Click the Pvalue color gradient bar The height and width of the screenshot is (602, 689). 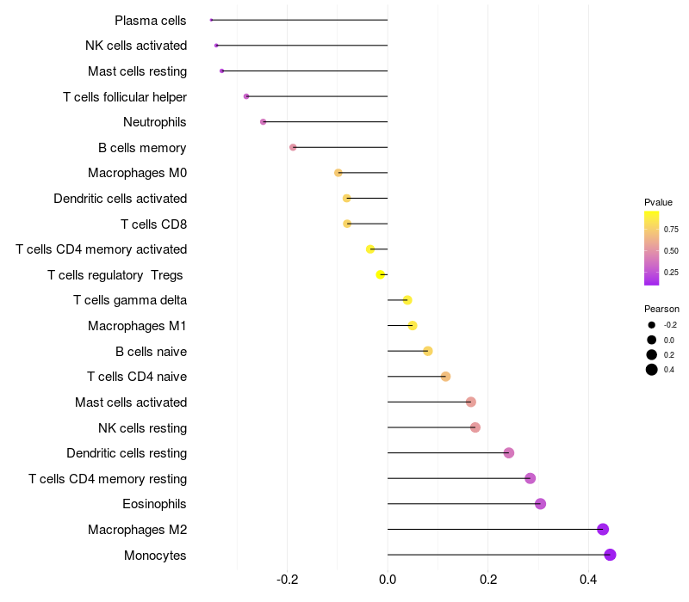point(652,248)
